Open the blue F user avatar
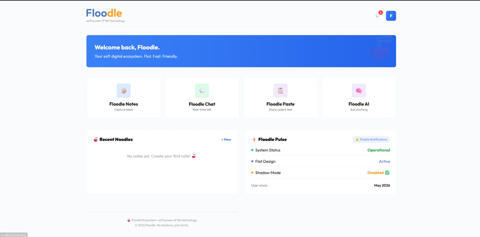Image resolution: width=480 pixels, height=237 pixels. pyautogui.click(x=391, y=16)
